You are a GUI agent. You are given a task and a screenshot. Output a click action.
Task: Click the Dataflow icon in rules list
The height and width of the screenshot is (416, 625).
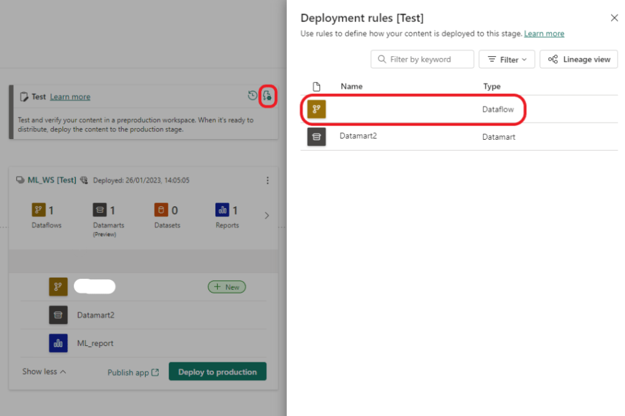[x=316, y=109]
